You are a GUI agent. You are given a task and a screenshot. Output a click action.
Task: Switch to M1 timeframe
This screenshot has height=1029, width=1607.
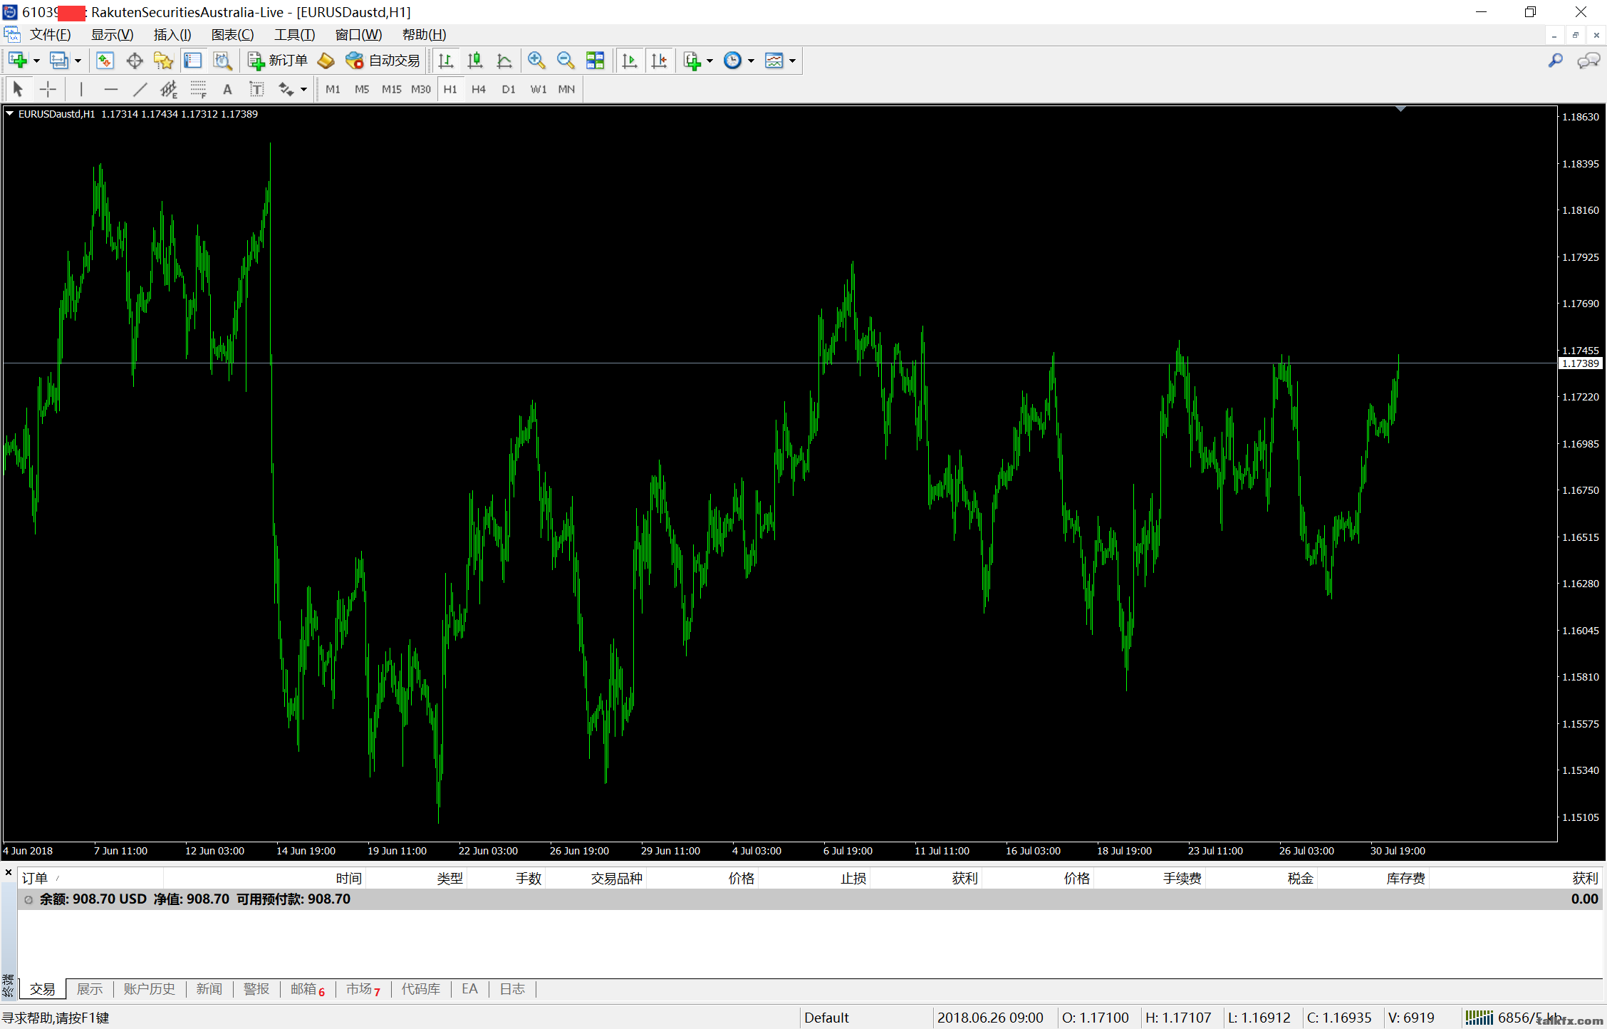[x=333, y=89]
